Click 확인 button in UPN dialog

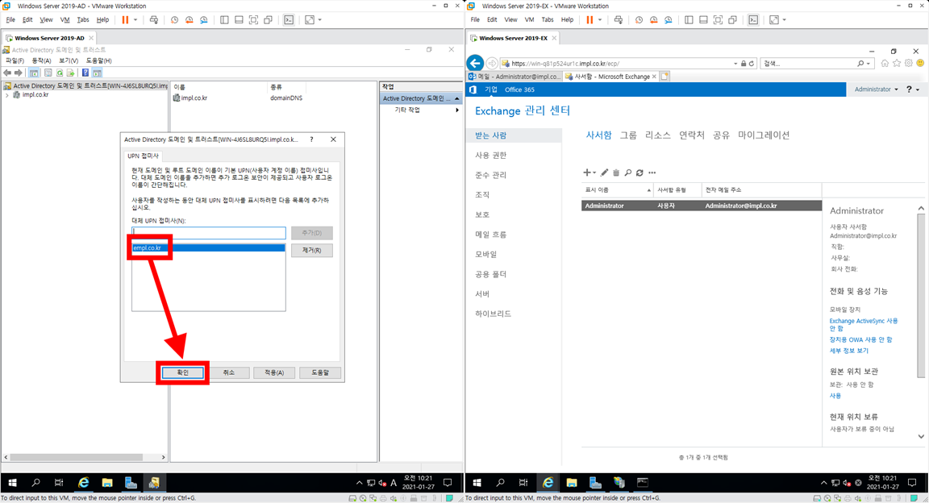click(182, 372)
